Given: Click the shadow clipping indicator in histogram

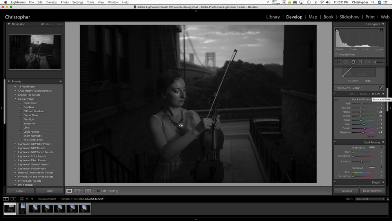Looking at the screenshot, I should 337,30.
